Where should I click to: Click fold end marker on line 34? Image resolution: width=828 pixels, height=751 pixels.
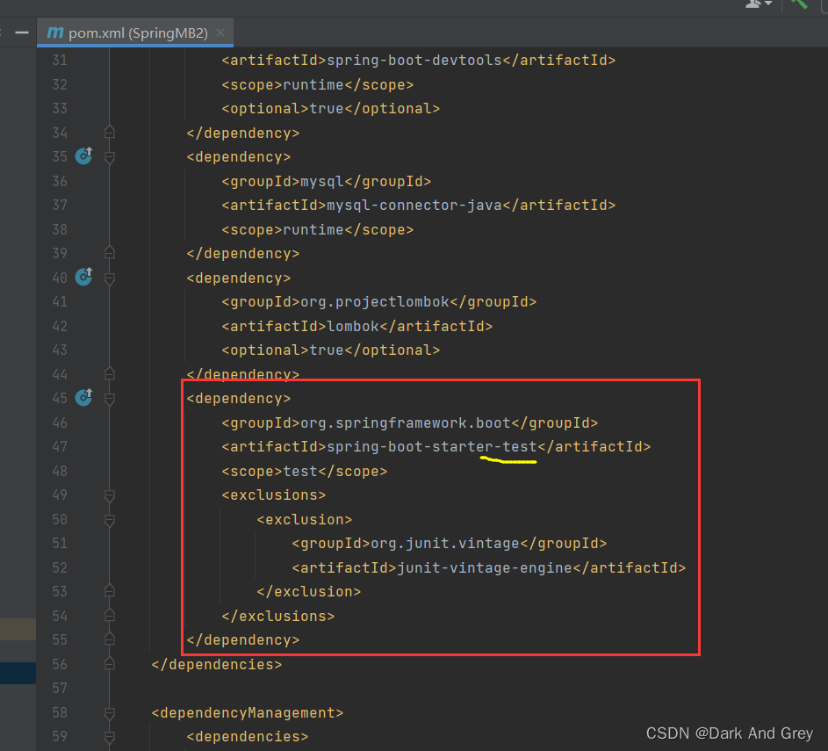pos(110,132)
